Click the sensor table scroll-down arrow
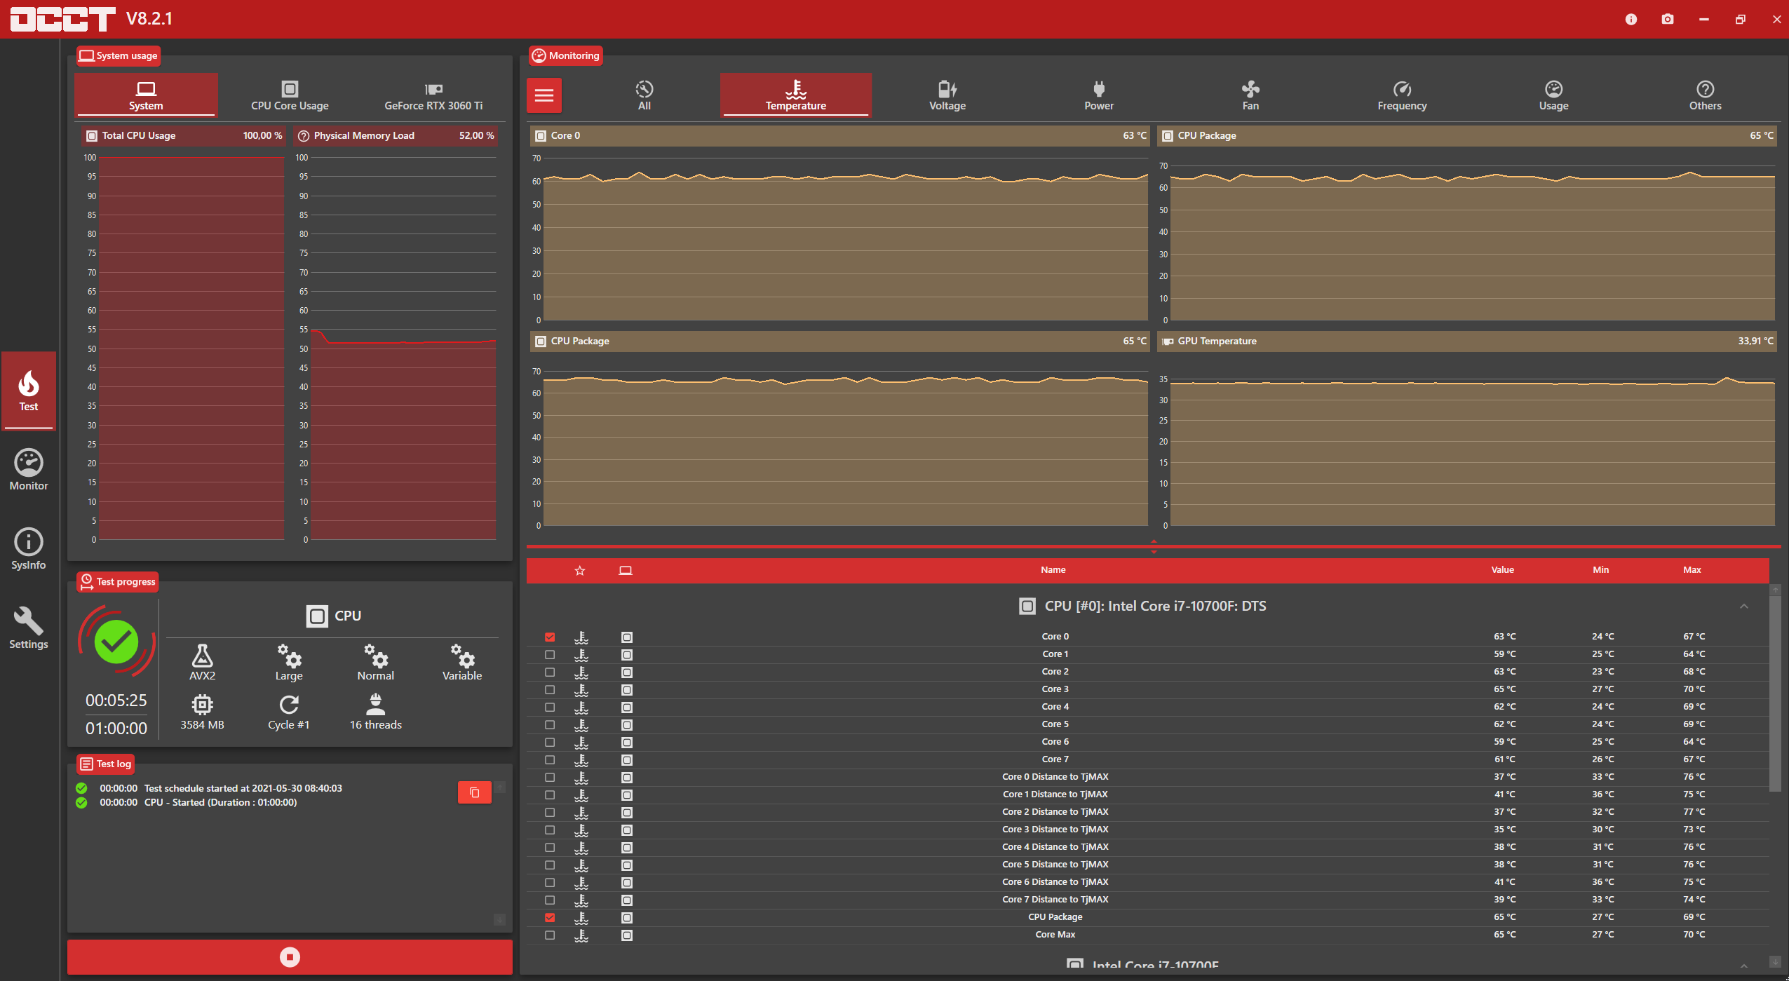The height and width of the screenshot is (981, 1789). coord(1775,962)
